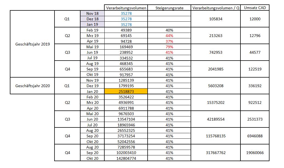Select the quarterly volume 317667762
Viewport: 284px width, 168px height.
click(x=216, y=153)
